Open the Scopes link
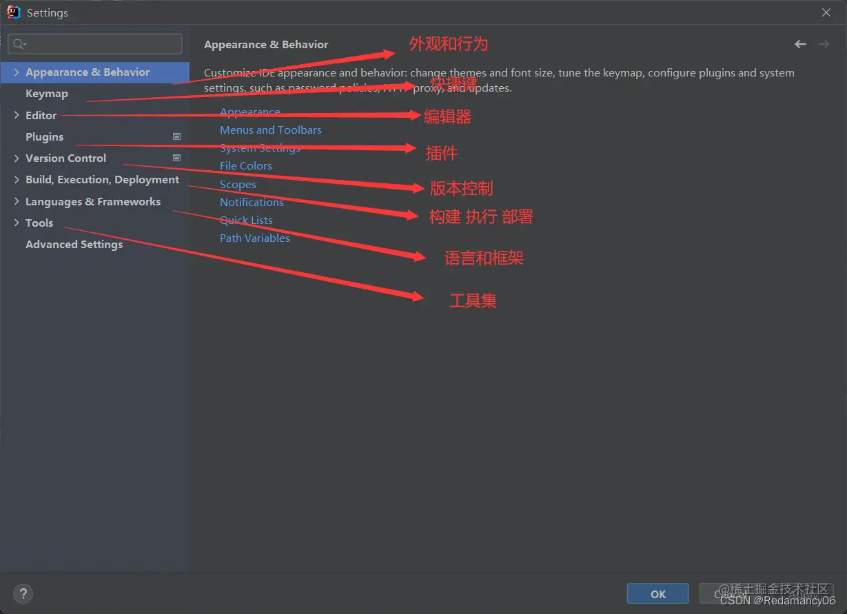Viewport: 847px width, 614px height. click(x=238, y=184)
